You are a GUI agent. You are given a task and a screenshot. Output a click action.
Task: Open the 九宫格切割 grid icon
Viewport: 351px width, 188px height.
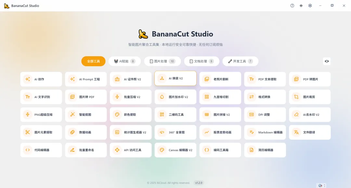click(207, 97)
